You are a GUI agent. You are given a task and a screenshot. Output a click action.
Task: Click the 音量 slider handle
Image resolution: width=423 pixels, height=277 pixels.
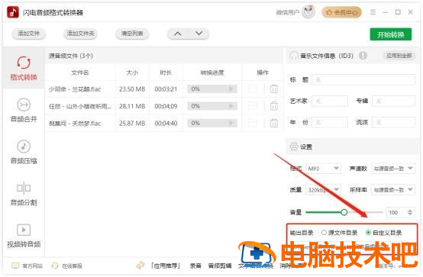[344, 212]
